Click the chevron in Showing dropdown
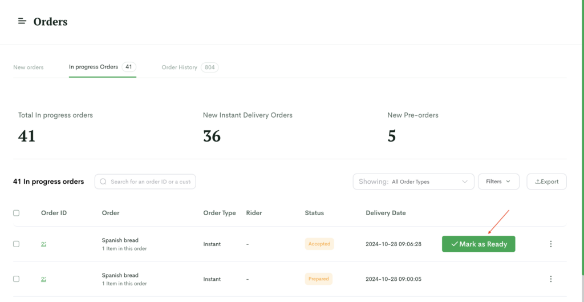The width and height of the screenshot is (584, 302). [x=464, y=182]
